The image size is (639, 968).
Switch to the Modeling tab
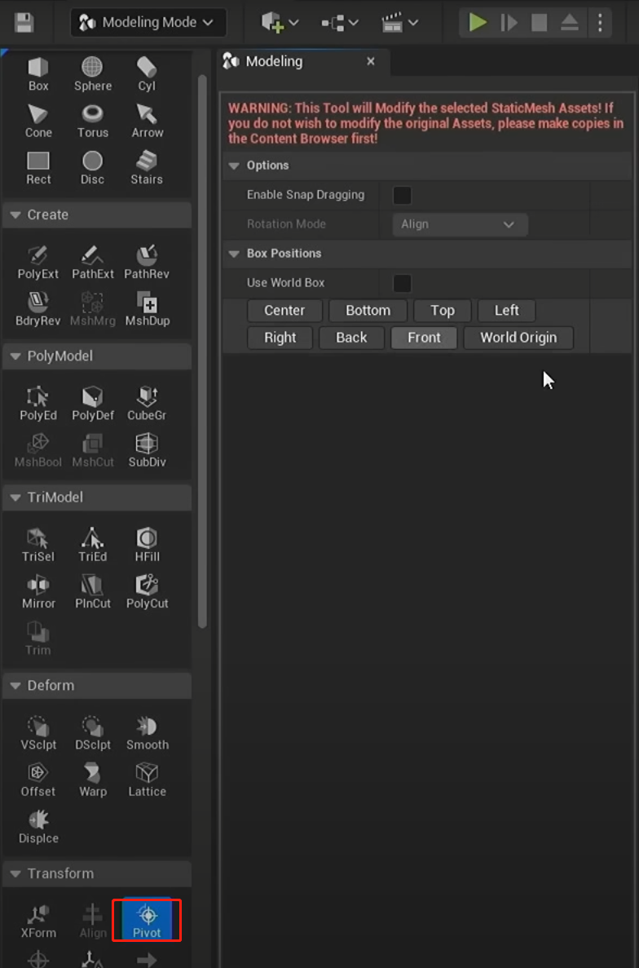[x=274, y=62]
